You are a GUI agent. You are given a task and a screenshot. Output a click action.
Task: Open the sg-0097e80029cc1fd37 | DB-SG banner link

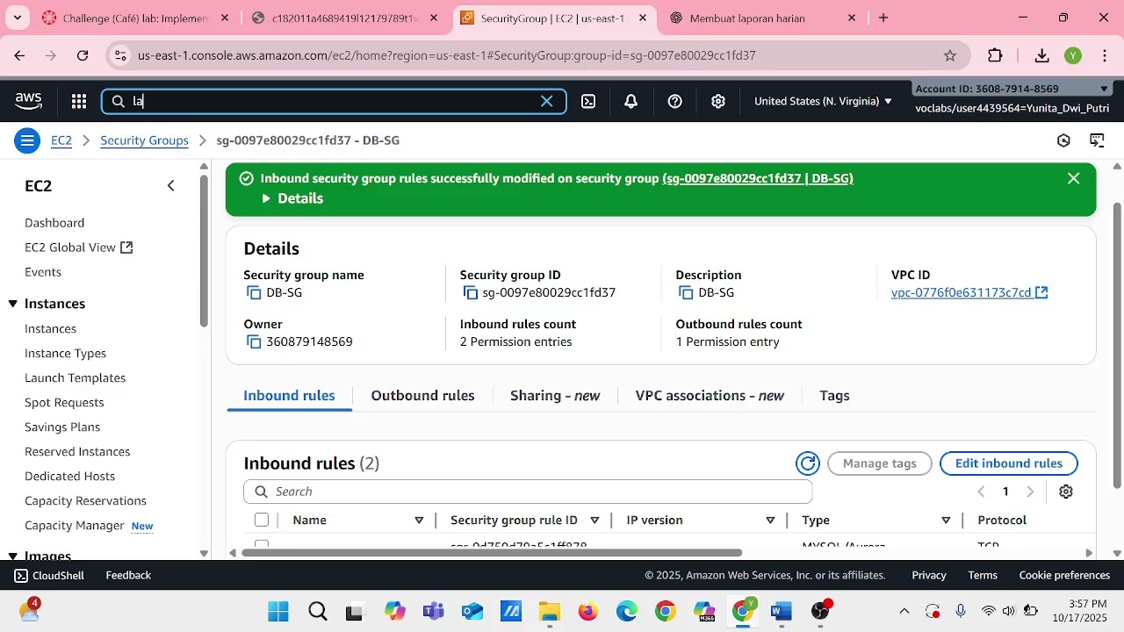coord(758,178)
